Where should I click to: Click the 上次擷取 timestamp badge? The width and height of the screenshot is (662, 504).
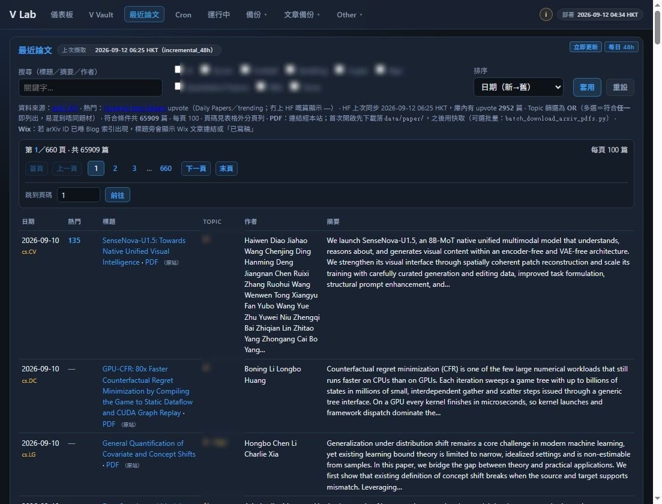139,50
